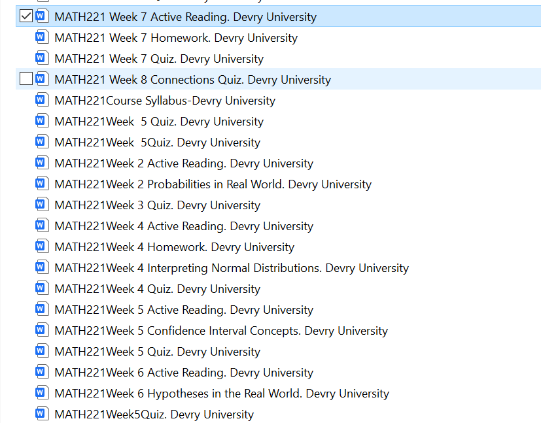The height and width of the screenshot is (423, 541).
Task: Click Word icon of Week 2 Probabilities in Real World
Action: (x=42, y=184)
